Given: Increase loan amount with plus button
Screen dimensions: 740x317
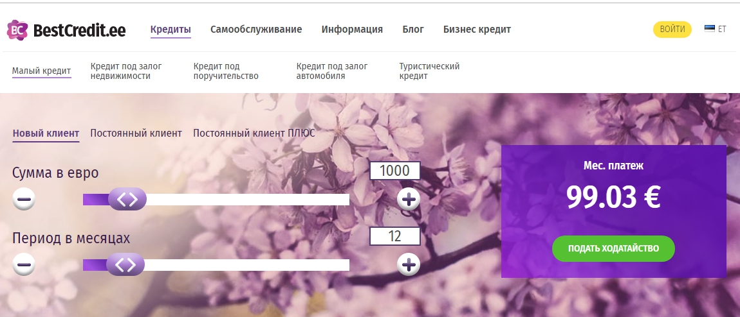Looking at the screenshot, I should click(408, 200).
